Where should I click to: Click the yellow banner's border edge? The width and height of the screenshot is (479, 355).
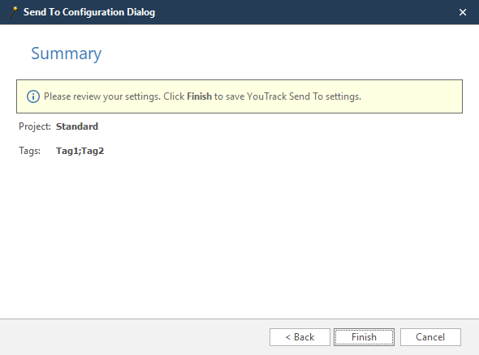point(239,80)
